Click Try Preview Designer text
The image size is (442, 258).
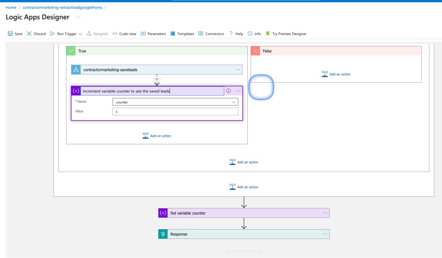pyautogui.click(x=289, y=34)
